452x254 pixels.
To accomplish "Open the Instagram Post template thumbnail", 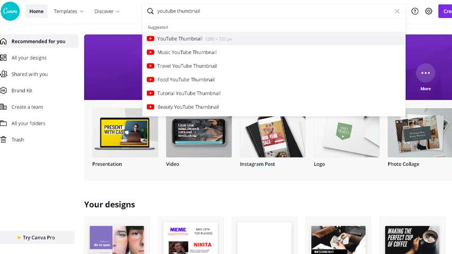I will tap(272, 137).
